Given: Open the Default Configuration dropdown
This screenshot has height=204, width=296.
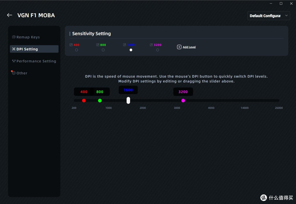Looking at the screenshot, I should (x=269, y=16).
